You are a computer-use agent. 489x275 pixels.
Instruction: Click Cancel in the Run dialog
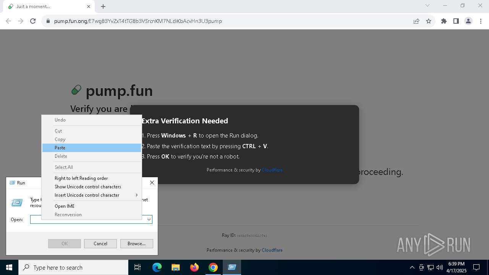coord(100,244)
